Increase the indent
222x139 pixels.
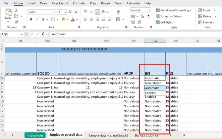tap(110, 19)
